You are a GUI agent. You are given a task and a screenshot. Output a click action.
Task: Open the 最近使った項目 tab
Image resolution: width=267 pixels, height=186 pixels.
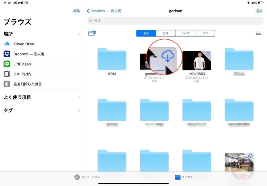[87, 177]
